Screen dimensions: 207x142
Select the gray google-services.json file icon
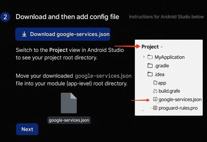coord(69,103)
